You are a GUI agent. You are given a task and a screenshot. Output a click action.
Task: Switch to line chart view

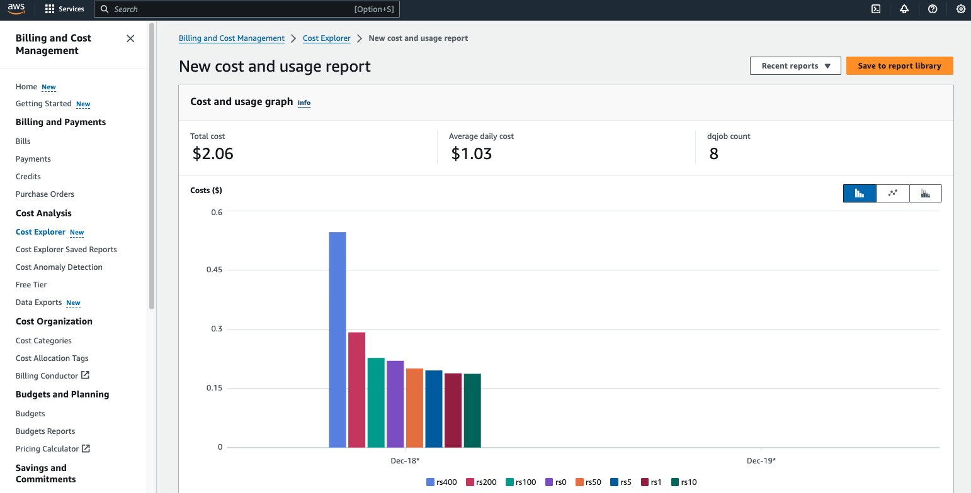[x=893, y=193]
